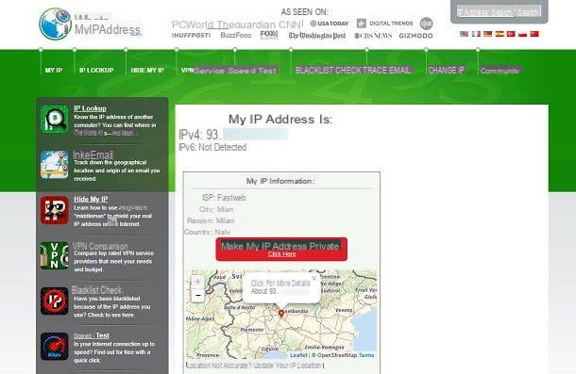
Task: Switch the site language with the Turkish flag
Action: (x=511, y=34)
